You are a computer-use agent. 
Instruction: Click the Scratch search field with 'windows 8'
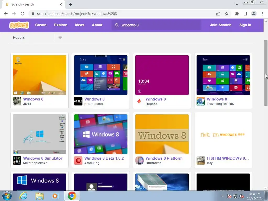coord(156,25)
